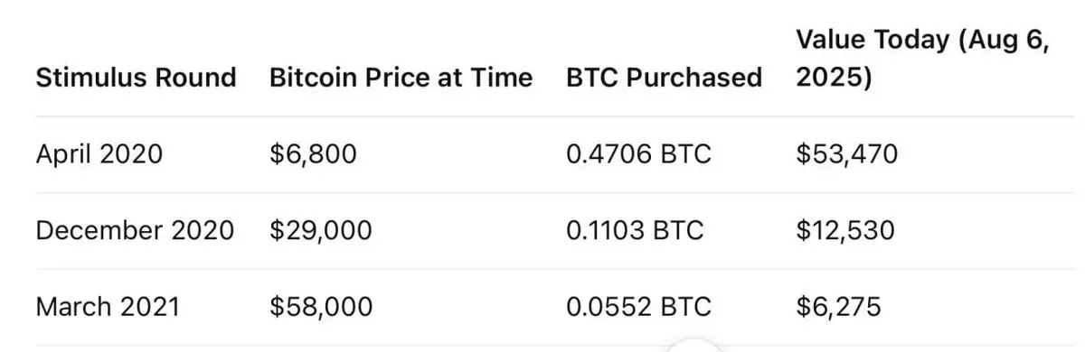Click the divider line under the header row
This screenshot has width=1085, height=352.
coord(542,116)
